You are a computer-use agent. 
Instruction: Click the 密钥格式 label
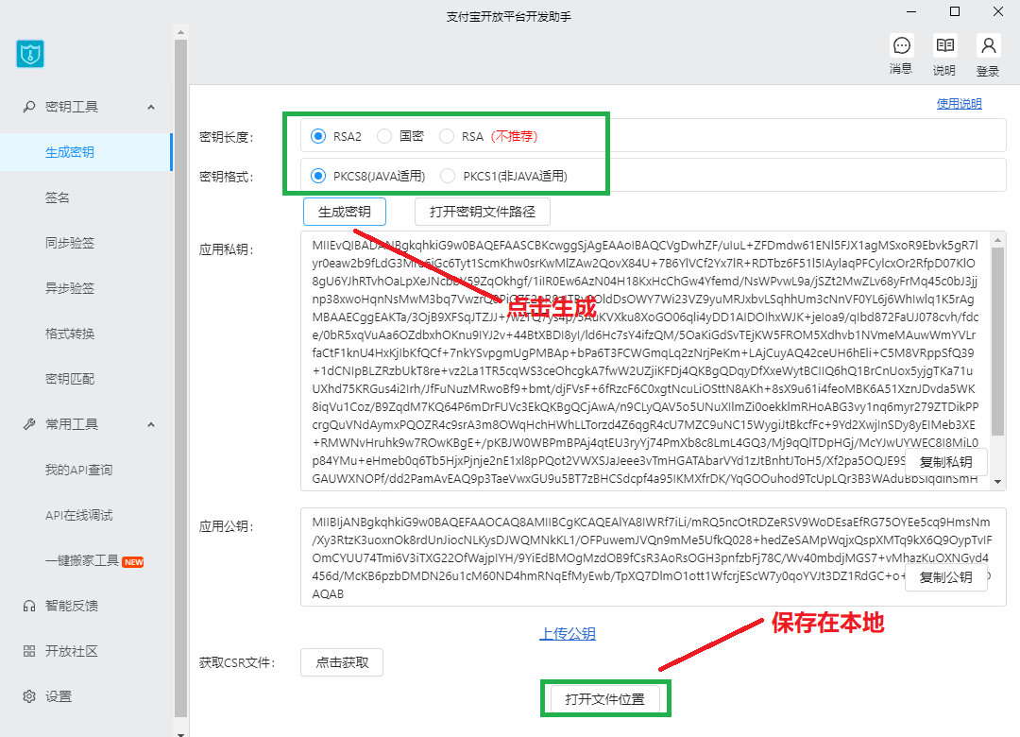click(x=227, y=177)
